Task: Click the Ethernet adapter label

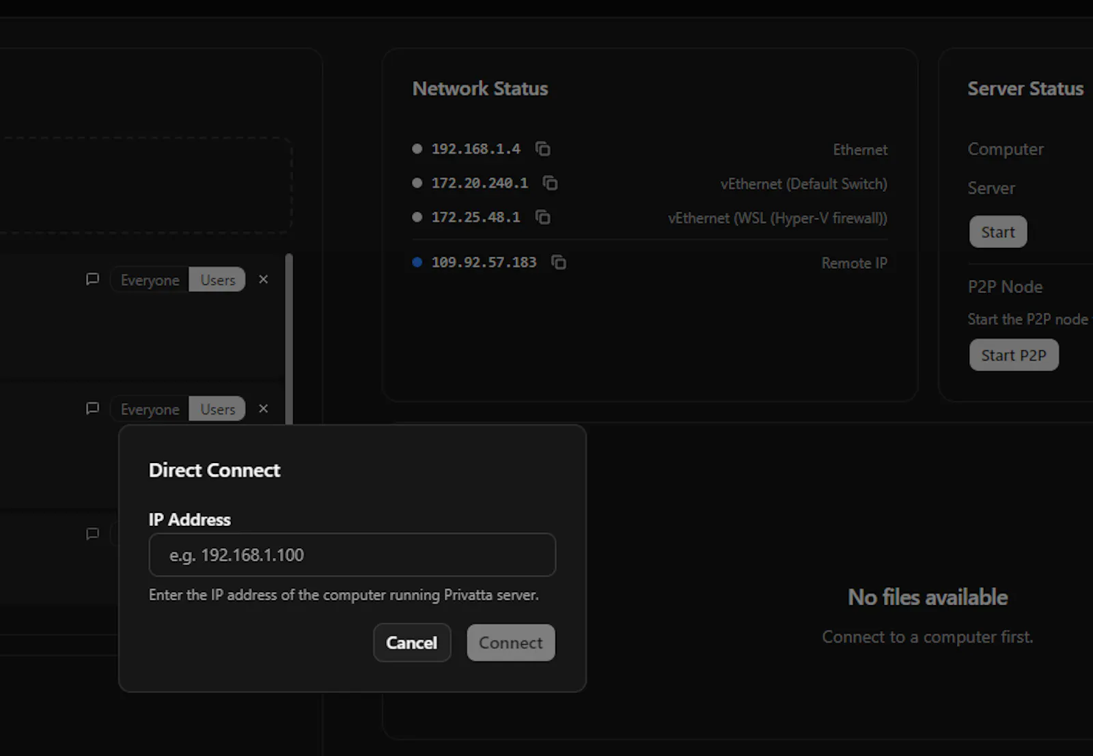Action: [x=860, y=150]
